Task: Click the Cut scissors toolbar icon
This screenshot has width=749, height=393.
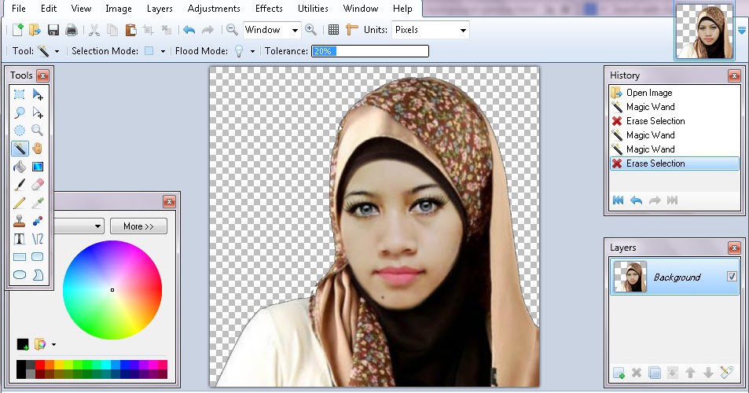Action: (x=94, y=30)
